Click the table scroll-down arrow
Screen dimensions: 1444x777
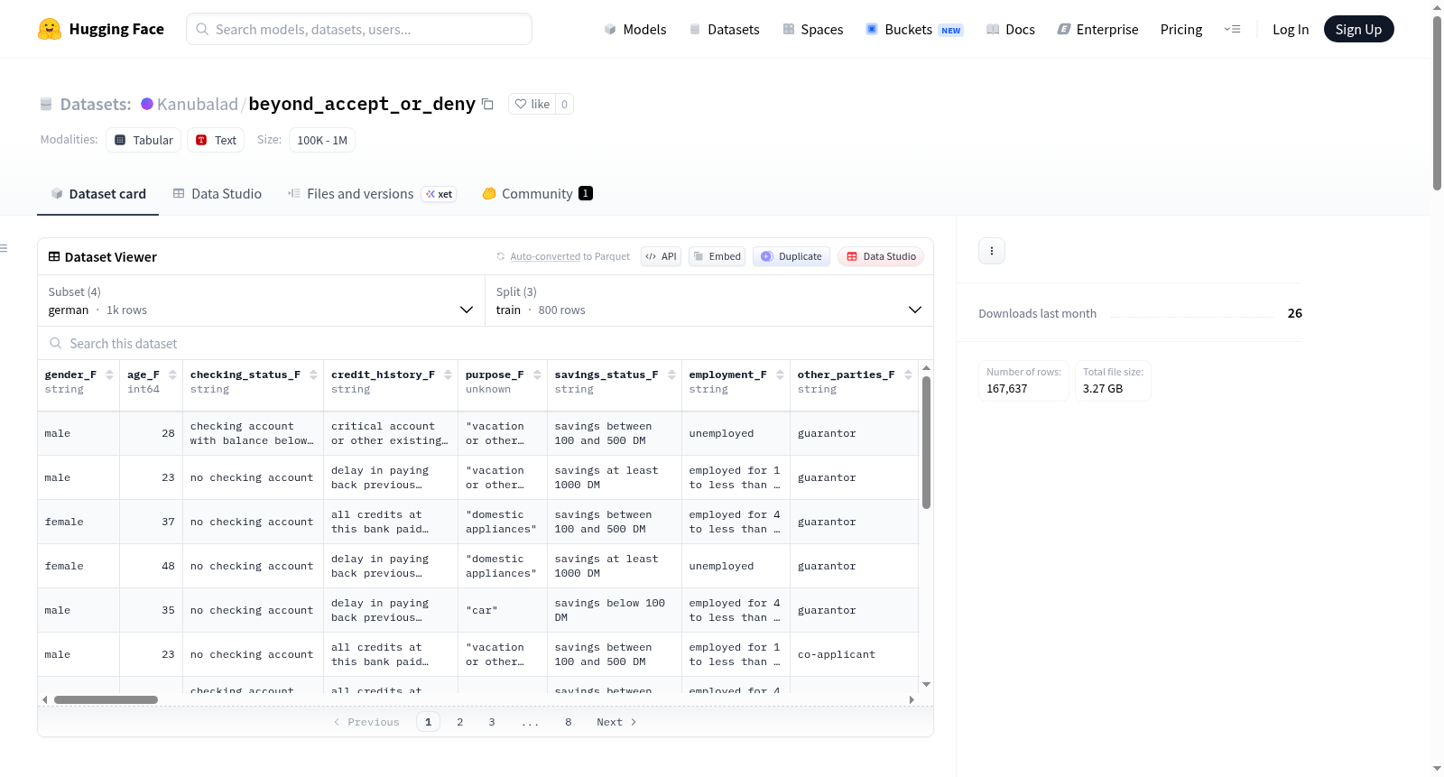926,685
